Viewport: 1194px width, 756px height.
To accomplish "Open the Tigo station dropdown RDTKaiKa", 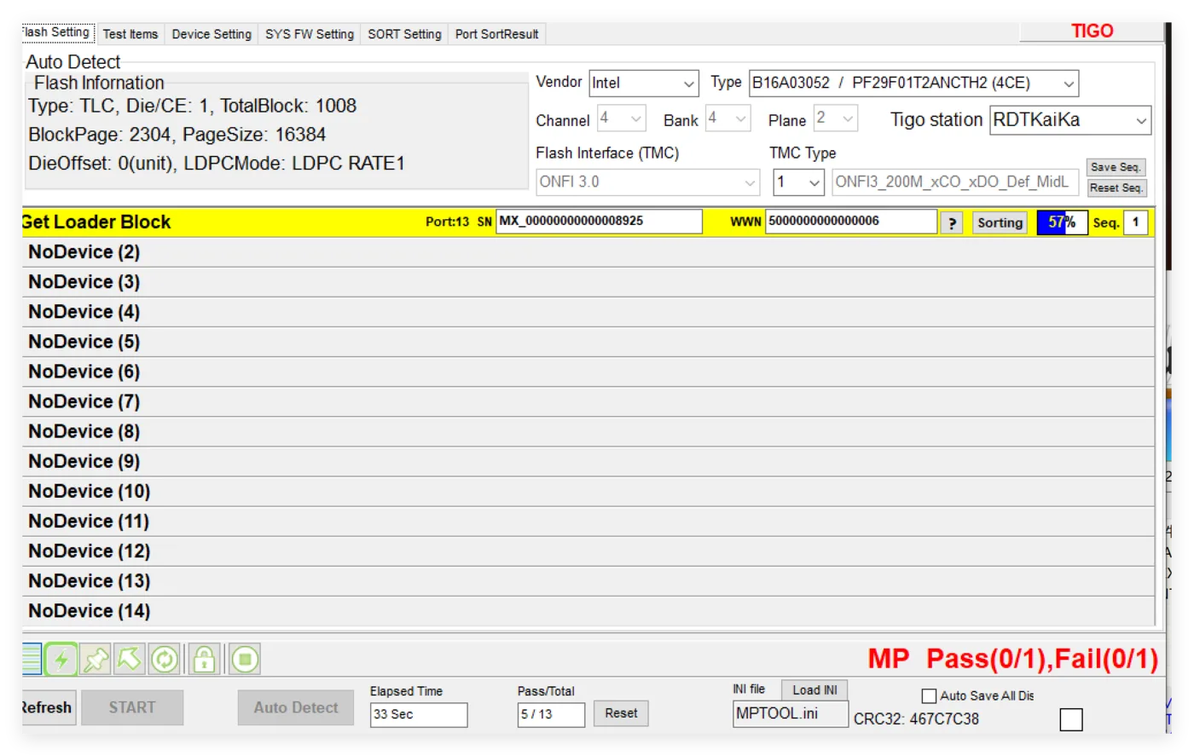I will tap(1070, 120).
